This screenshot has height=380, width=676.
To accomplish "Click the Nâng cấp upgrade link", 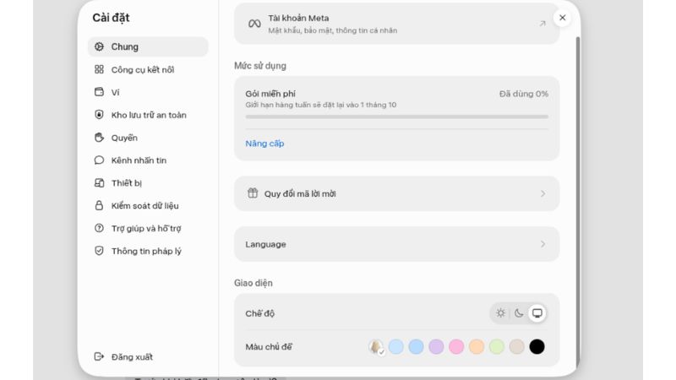I will point(264,144).
